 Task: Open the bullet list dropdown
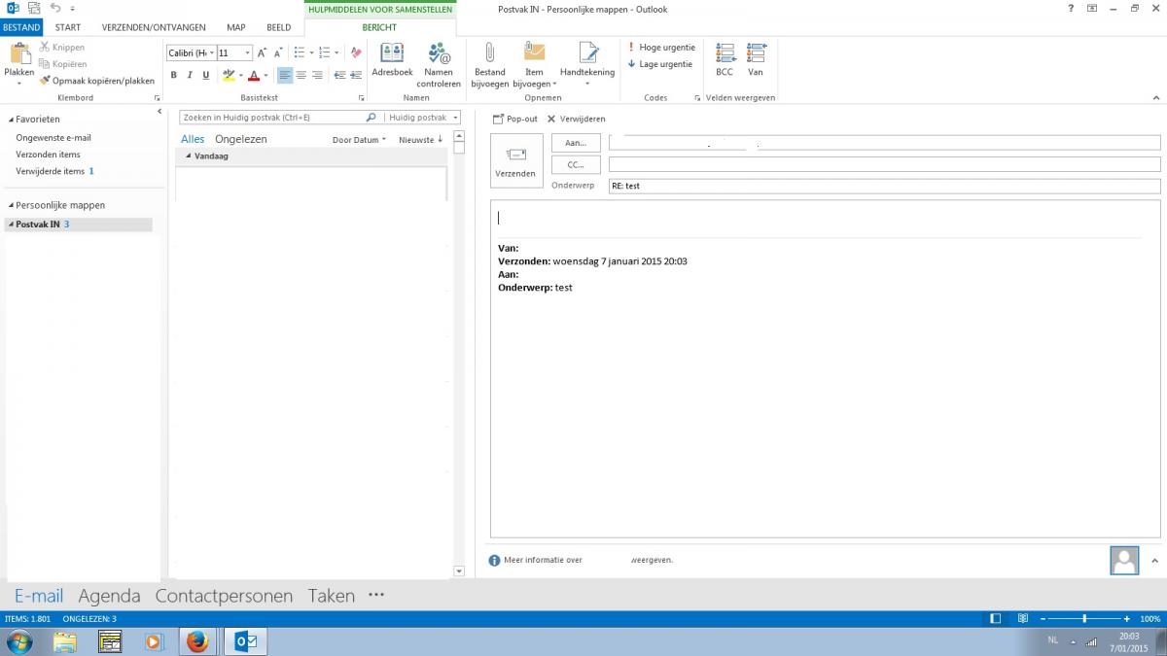tap(309, 52)
